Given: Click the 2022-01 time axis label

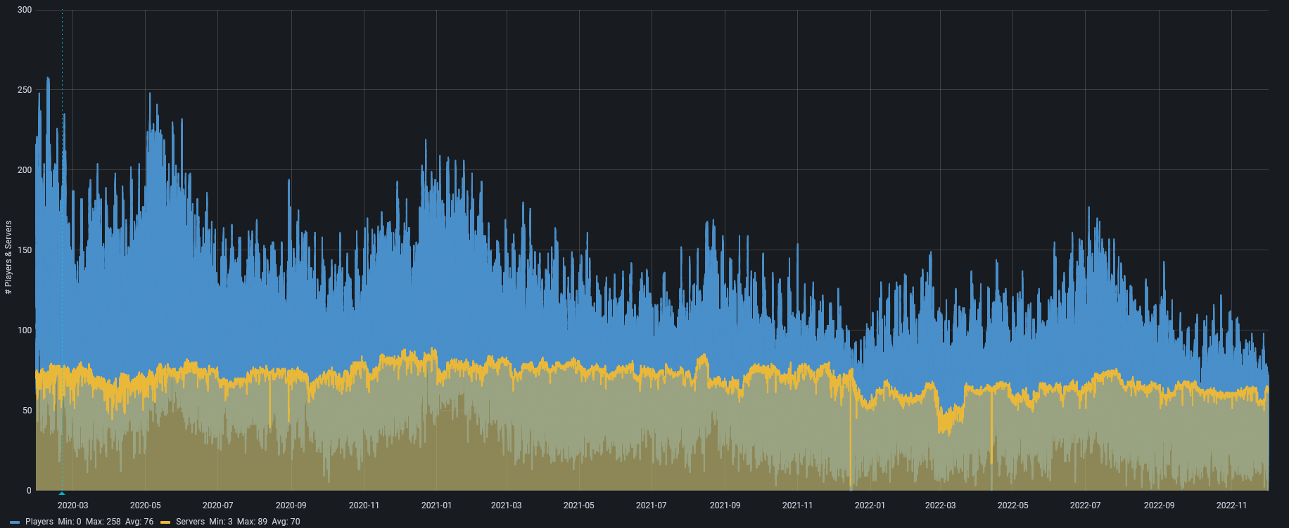Looking at the screenshot, I should click(870, 506).
